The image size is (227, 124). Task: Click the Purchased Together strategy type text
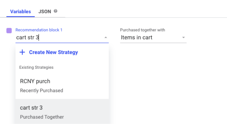click(42, 117)
